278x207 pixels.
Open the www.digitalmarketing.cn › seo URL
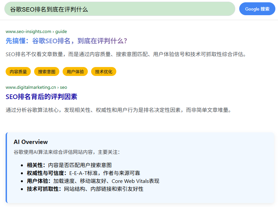[36, 87]
